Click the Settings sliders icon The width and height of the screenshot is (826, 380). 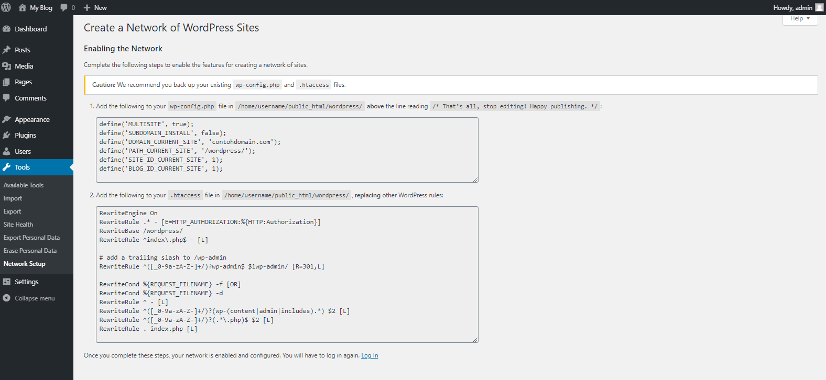tap(7, 282)
